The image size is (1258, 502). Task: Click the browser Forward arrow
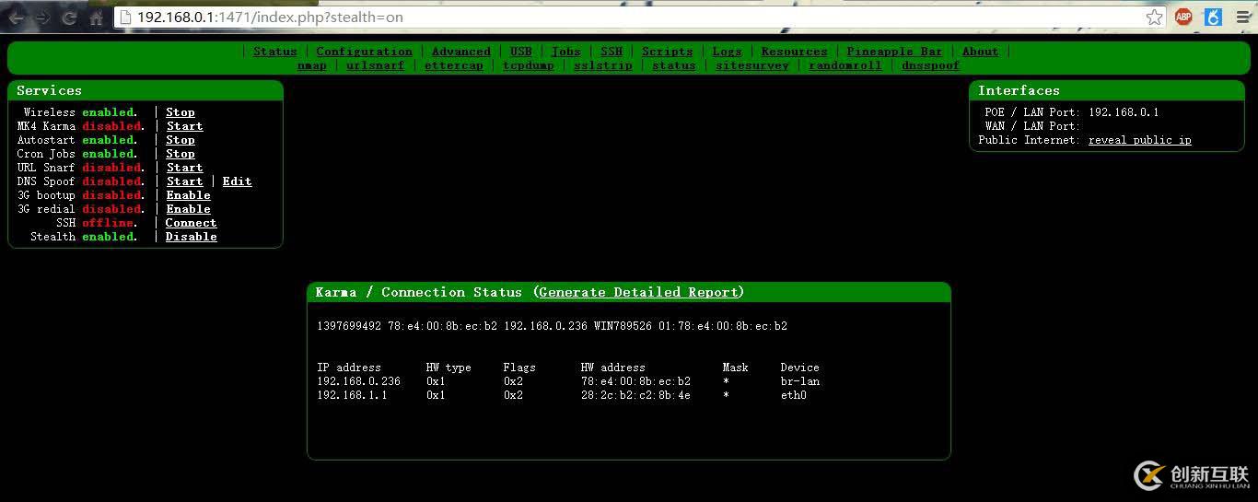[42, 18]
